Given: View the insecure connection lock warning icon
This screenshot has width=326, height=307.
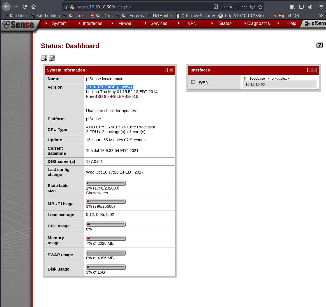Looking at the screenshot, I should [x=72, y=7].
